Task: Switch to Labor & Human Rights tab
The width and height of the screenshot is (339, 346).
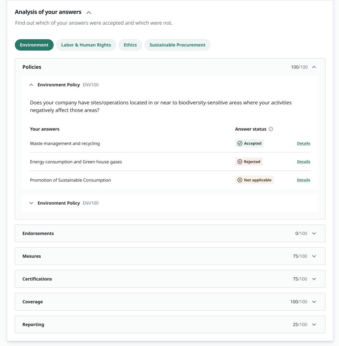Action: tap(86, 45)
